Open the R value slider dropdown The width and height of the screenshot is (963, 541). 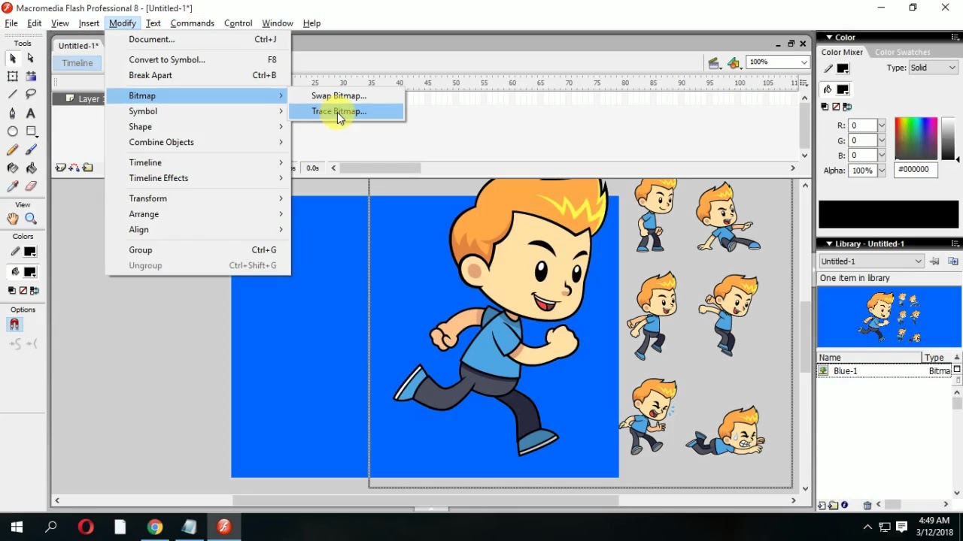click(881, 125)
